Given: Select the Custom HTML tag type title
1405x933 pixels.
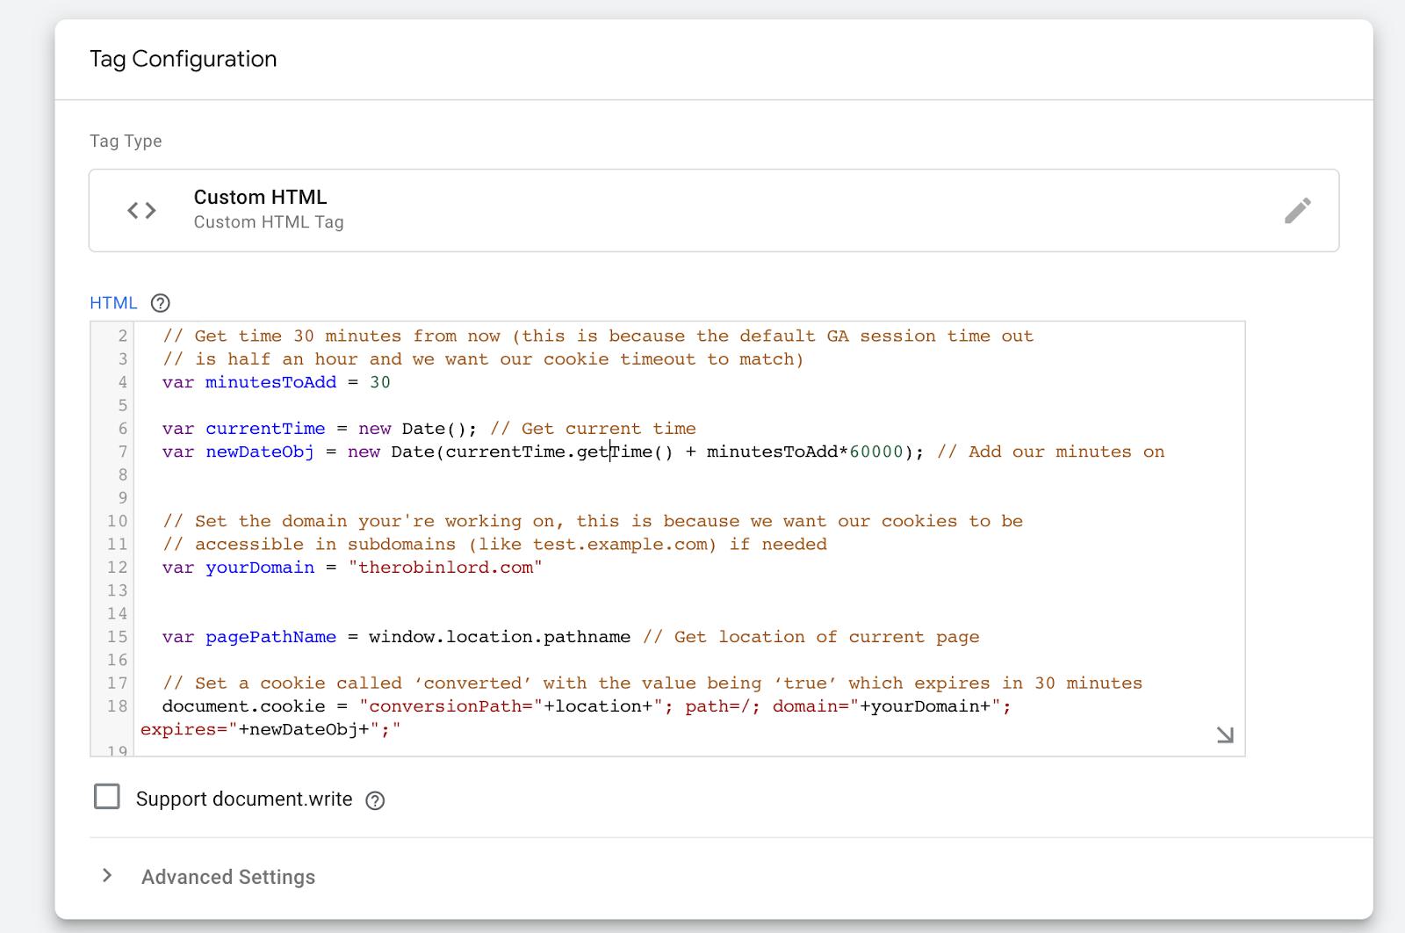Looking at the screenshot, I should [260, 197].
